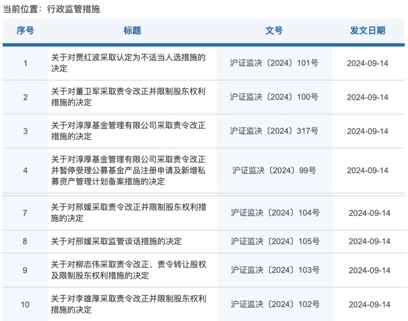Select document number 沪证监决〔2024〕103号
Screen dimensions: 408x321
click(275, 270)
